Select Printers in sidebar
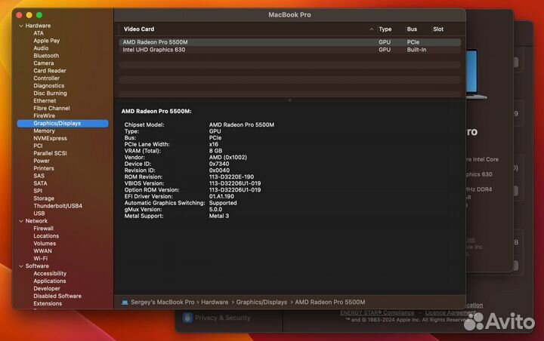This screenshot has width=544, height=341. 44,168
